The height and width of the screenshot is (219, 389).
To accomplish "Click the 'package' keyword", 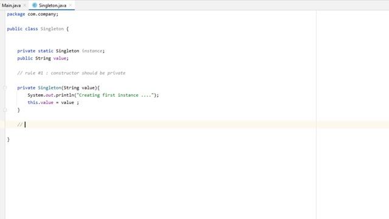I will tap(16, 14).
